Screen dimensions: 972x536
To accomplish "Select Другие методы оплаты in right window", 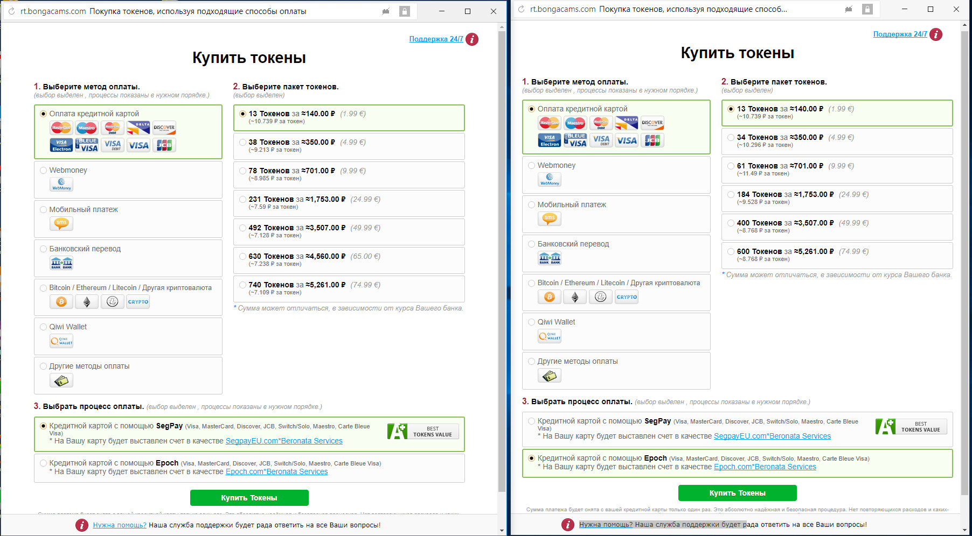I will pos(532,362).
